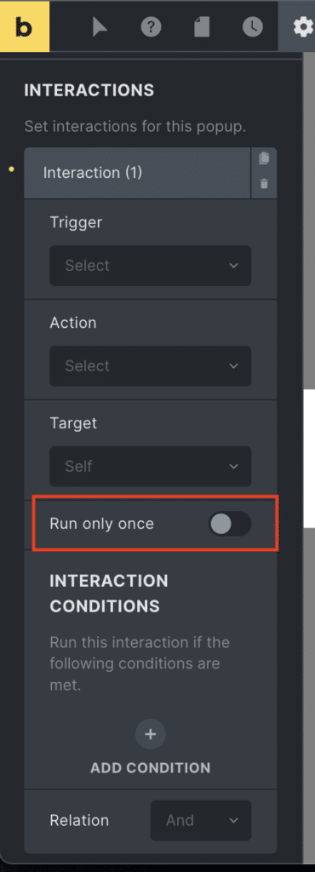315x872 pixels.
Task: Open the Trigger select dropdown
Action: pos(150,266)
